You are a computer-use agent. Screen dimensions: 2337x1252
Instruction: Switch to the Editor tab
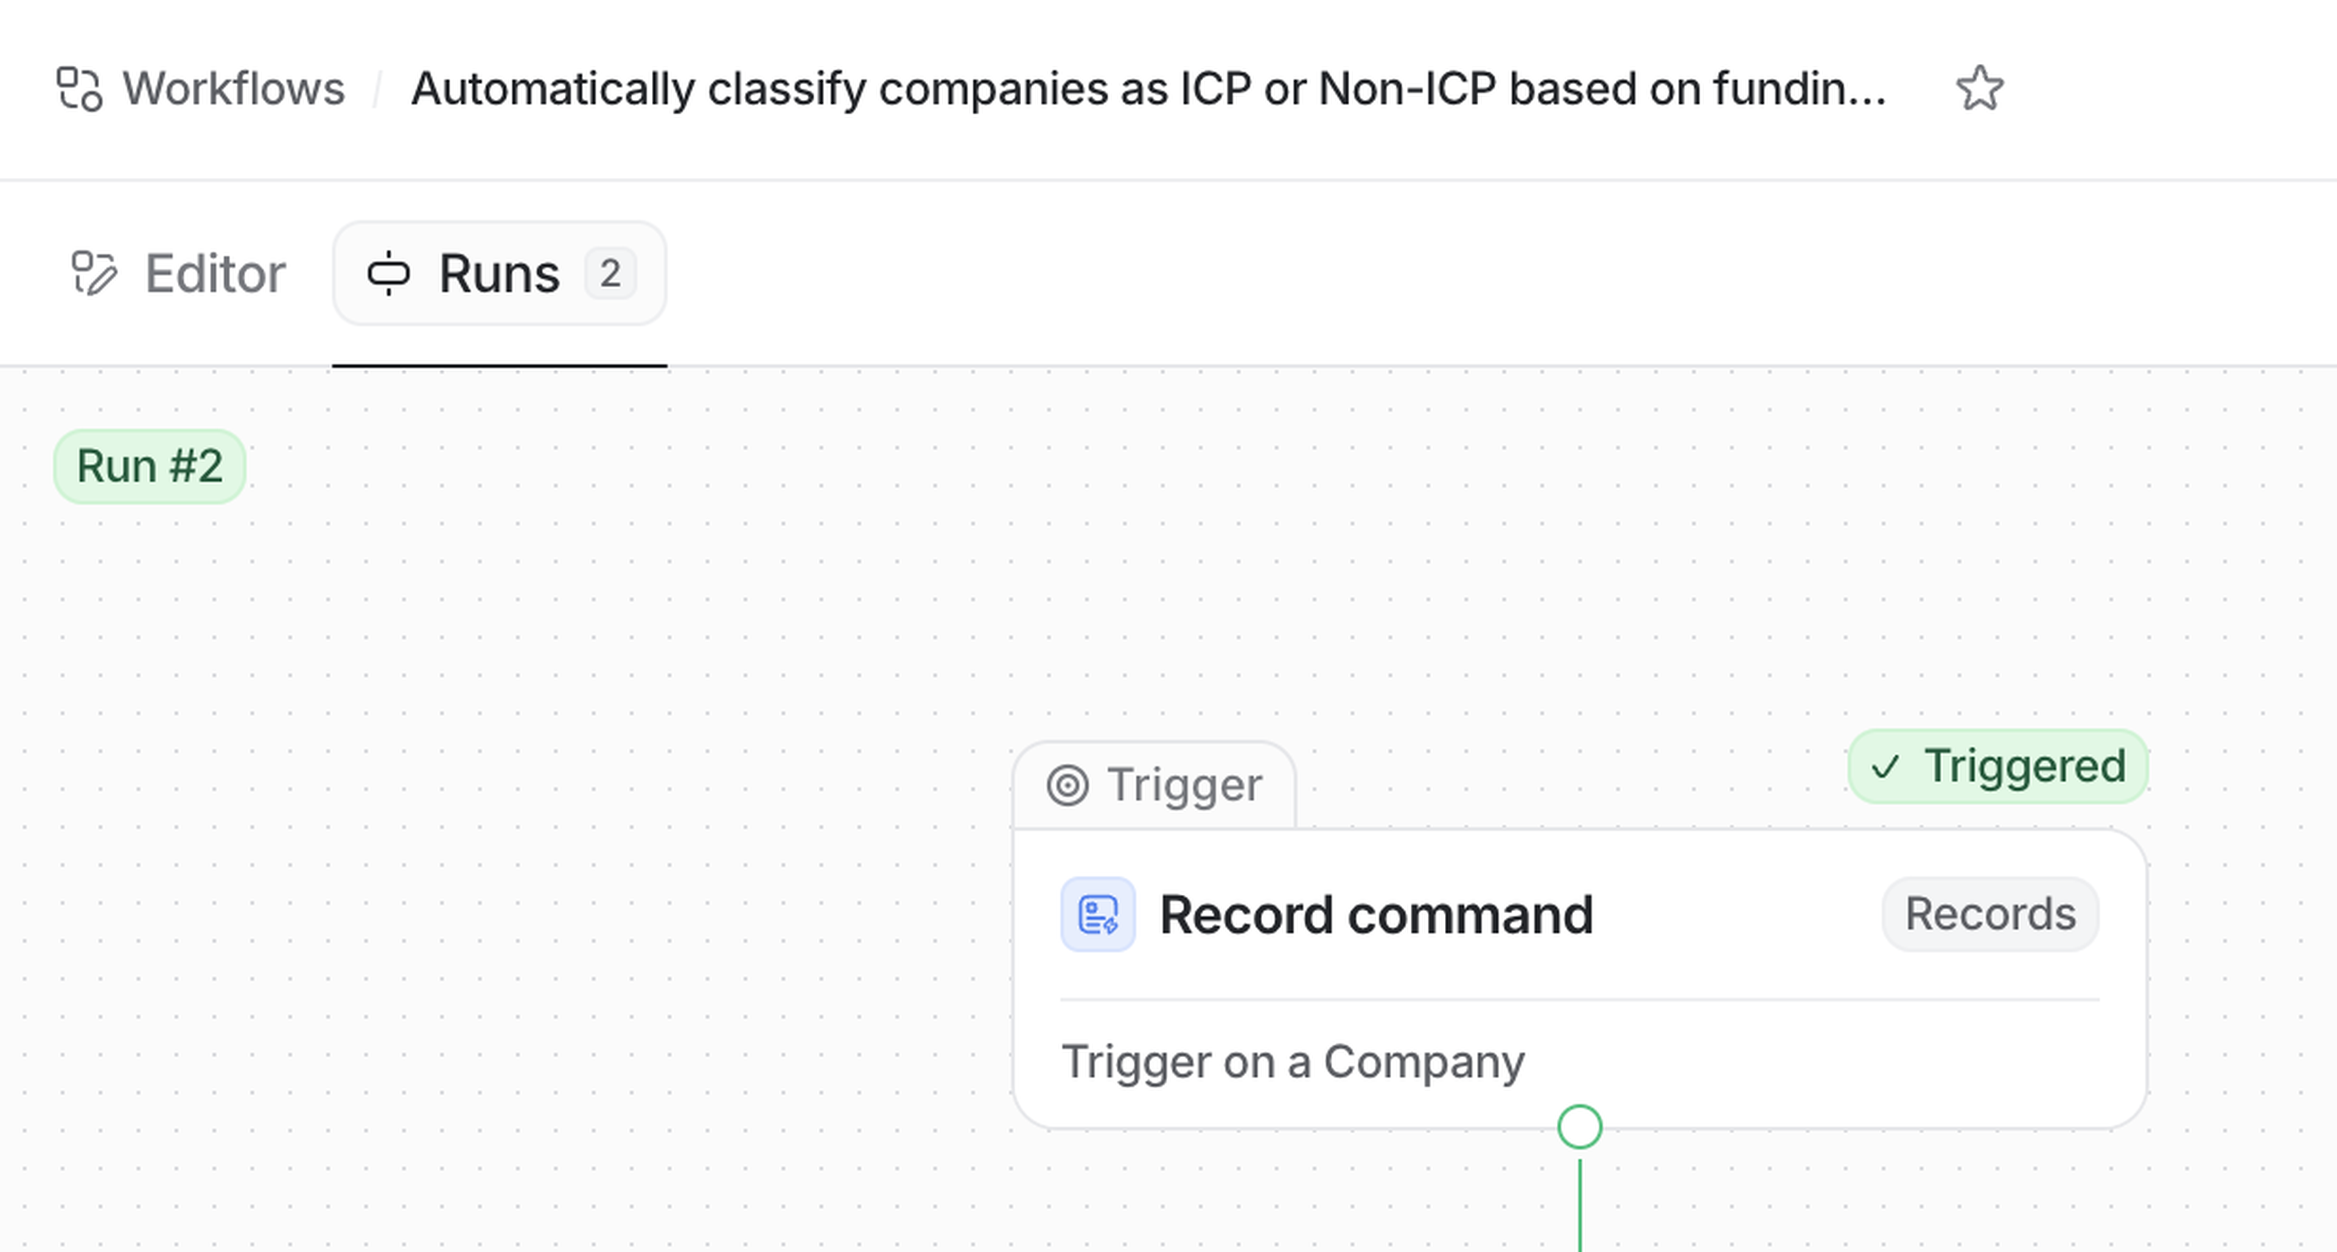coord(215,273)
